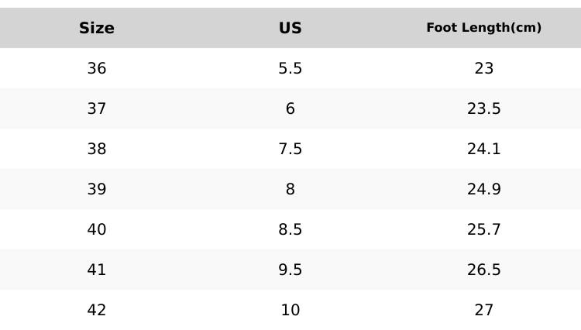Select the size 39 cell
Screen dimensions: 581x330
pyautogui.click(x=97, y=189)
